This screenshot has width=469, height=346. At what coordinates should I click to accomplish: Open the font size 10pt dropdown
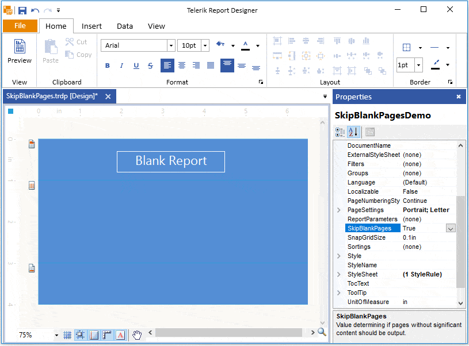pos(205,45)
